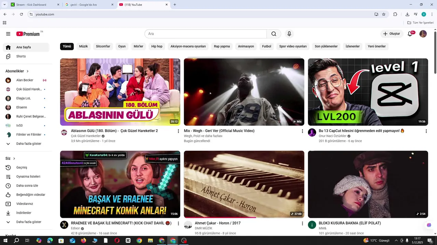
Task: Open options menu for Mix - Wegh video
Action: click(x=302, y=131)
